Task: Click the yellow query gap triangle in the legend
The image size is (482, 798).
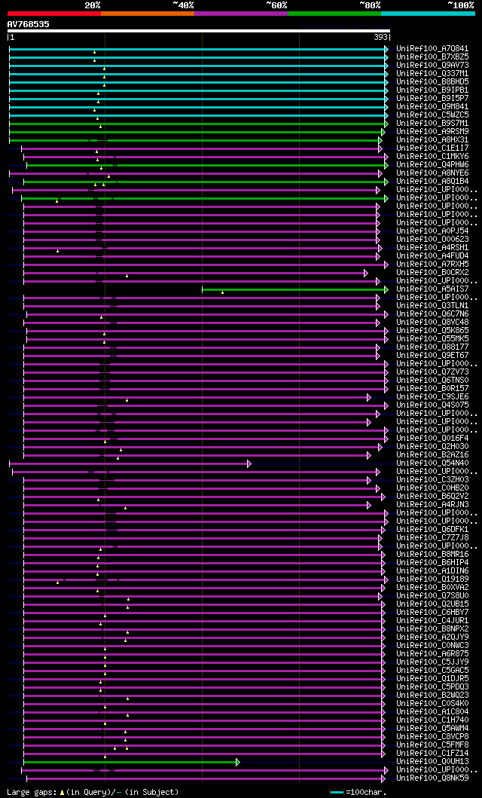Action: click(x=62, y=793)
